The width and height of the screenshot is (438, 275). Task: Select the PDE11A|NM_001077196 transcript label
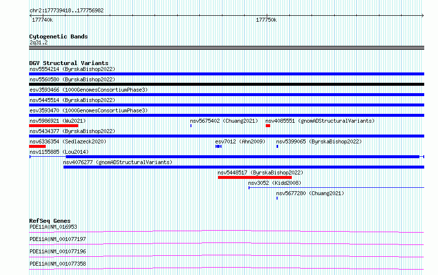pos(58,251)
